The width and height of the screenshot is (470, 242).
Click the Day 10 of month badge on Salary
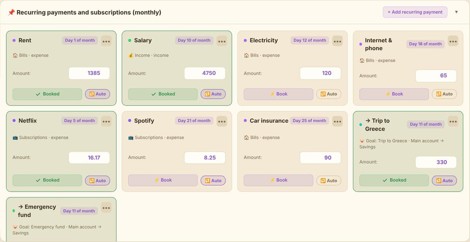coord(194,40)
